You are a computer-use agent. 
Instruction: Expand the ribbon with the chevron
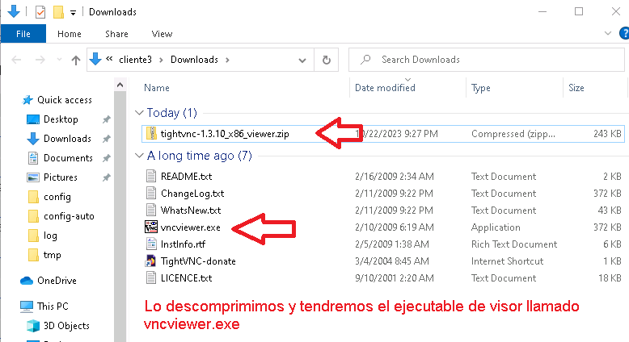point(608,34)
